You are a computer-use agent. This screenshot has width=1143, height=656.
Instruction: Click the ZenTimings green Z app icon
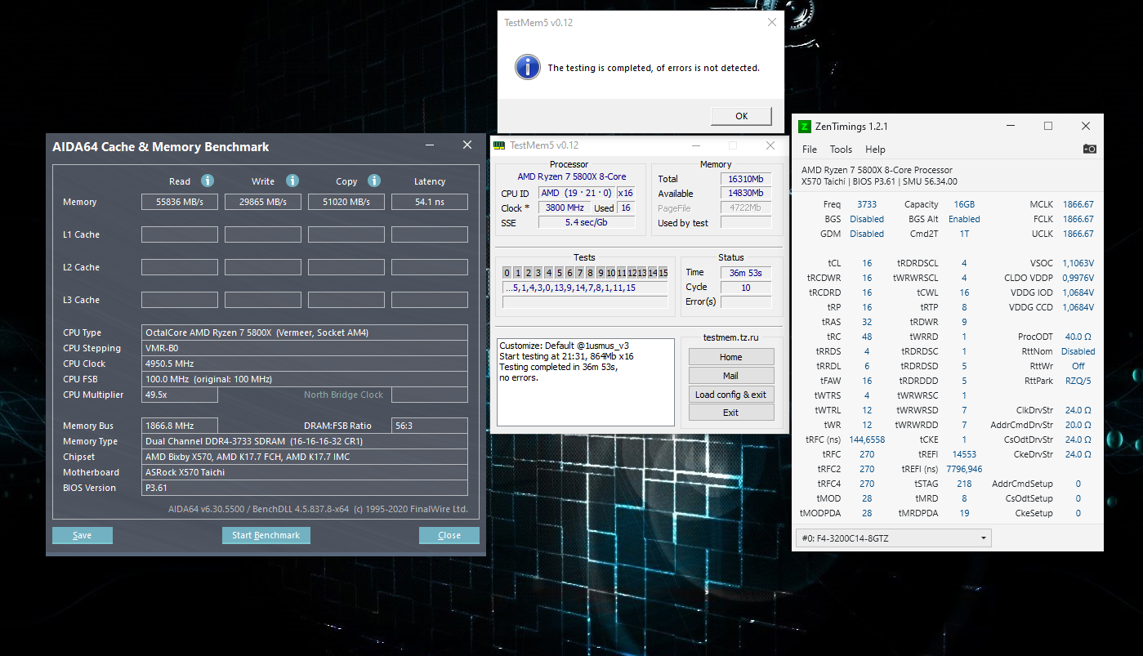click(805, 127)
